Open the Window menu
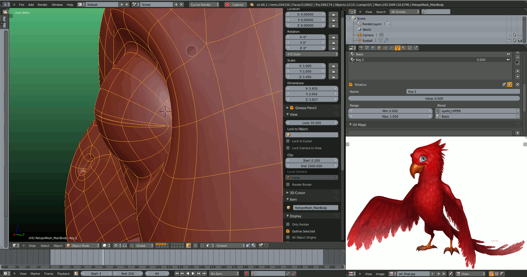Screen dimensions: 527x277 tap(57, 4)
